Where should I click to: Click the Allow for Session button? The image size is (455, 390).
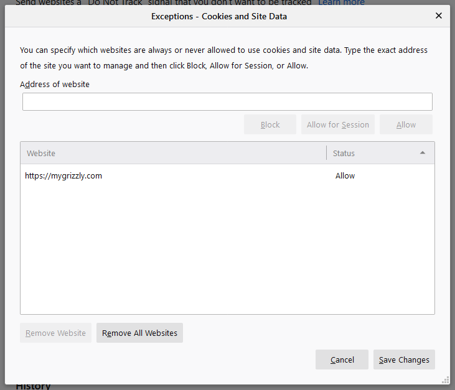tap(338, 124)
